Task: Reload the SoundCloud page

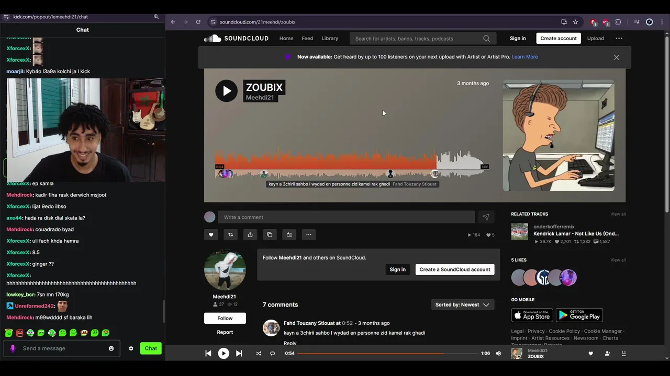Action: pos(198,22)
